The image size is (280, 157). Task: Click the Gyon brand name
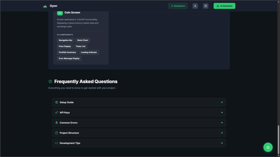(53, 6)
